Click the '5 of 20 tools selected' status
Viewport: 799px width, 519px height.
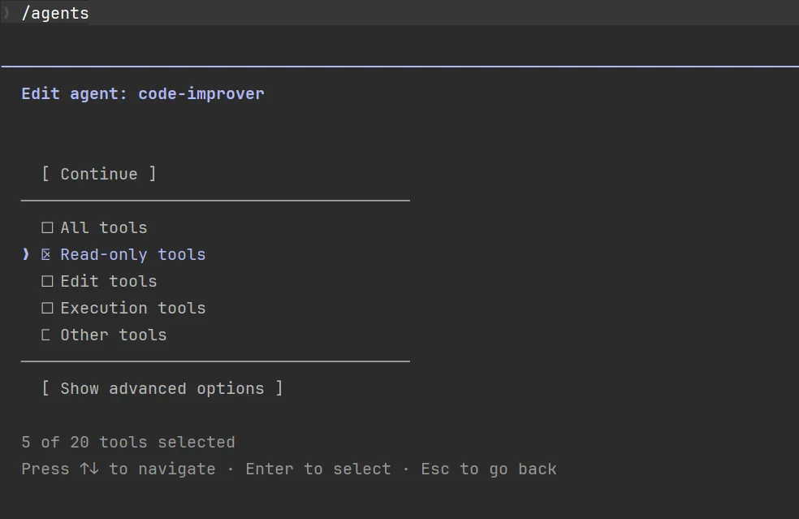pos(128,443)
